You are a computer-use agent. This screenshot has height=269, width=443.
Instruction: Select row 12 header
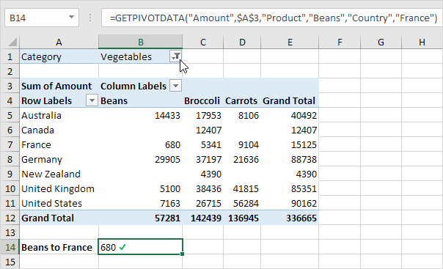coord(10,218)
